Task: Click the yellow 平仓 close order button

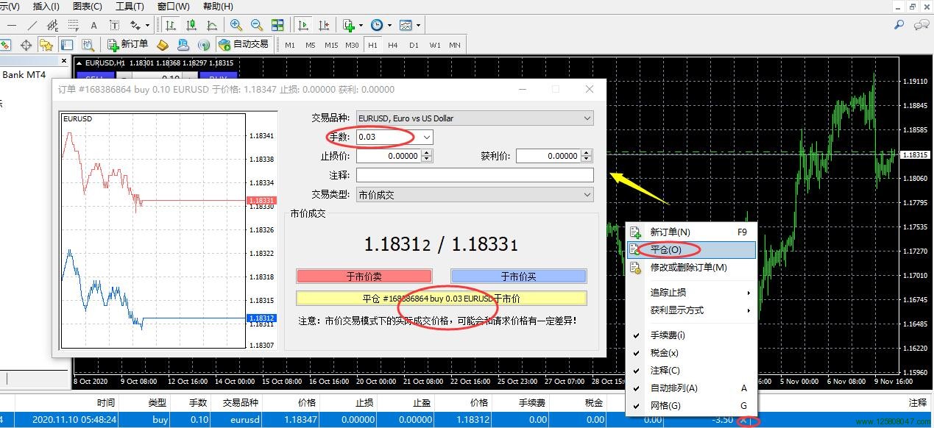Action: (x=442, y=299)
